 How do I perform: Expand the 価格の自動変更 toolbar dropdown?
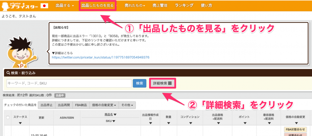tap(104, 105)
